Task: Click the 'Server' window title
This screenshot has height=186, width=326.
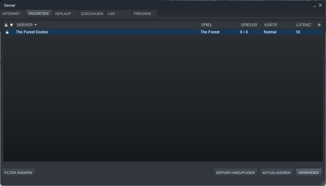Action: click(10, 5)
